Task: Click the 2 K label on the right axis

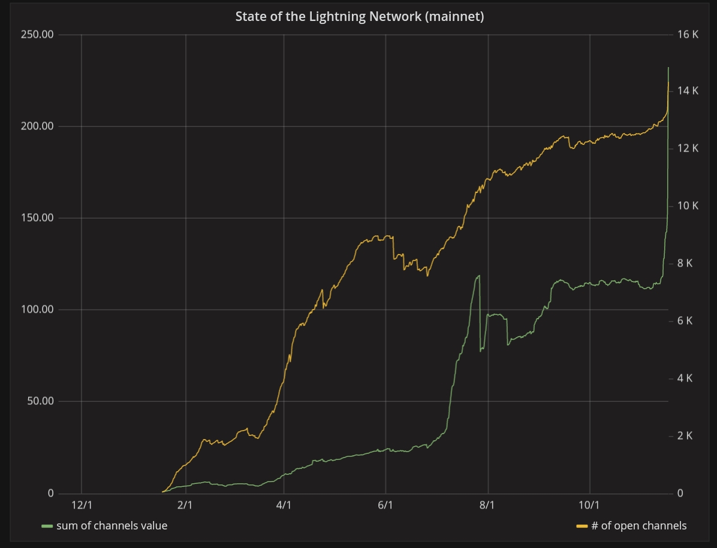Action: point(685,436)
